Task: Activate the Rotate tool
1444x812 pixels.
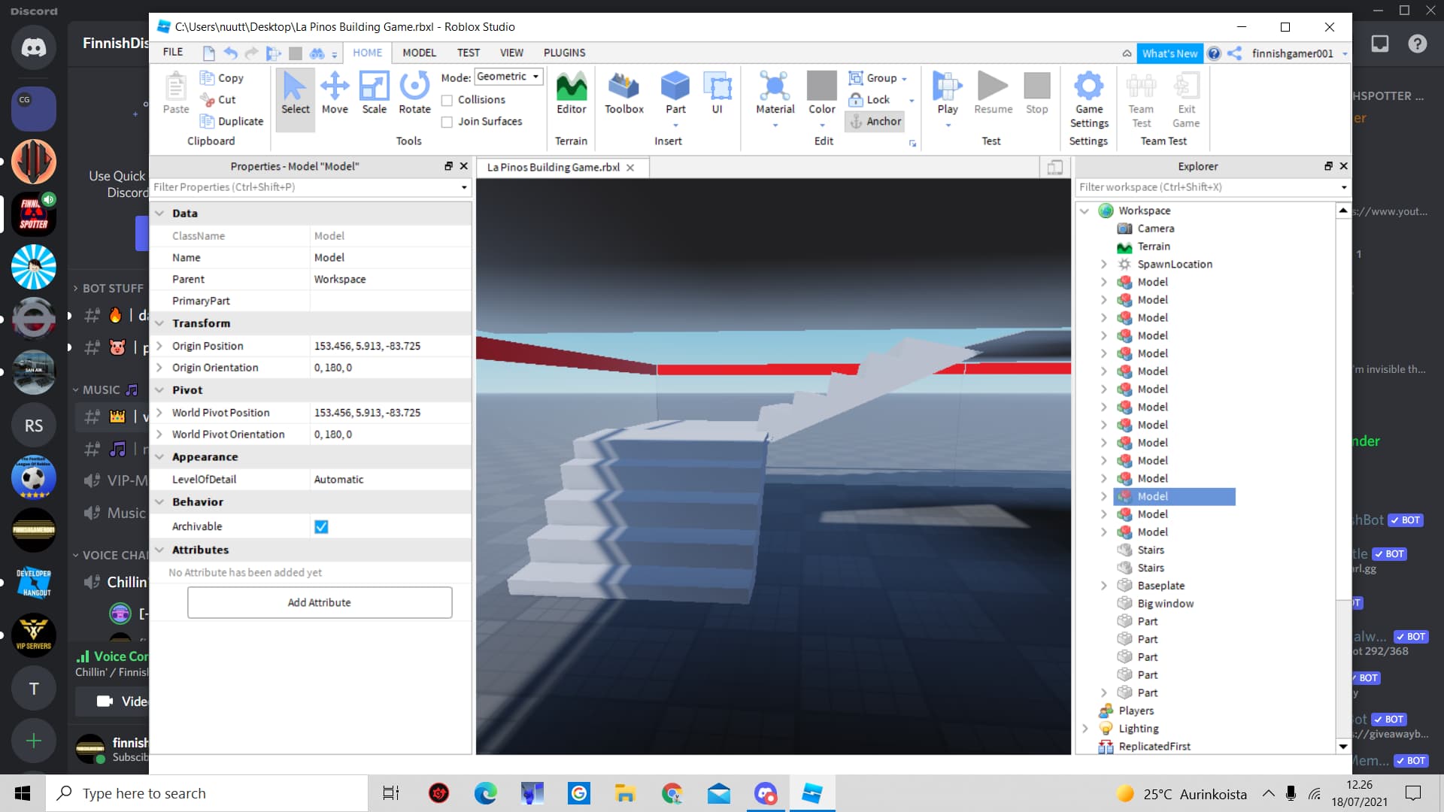Action: coord(414,93)
